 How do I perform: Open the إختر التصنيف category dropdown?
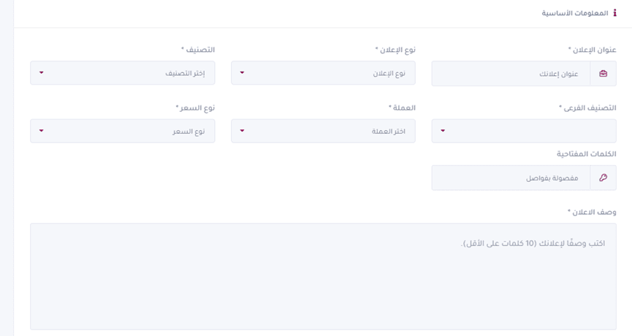point(123,73)
